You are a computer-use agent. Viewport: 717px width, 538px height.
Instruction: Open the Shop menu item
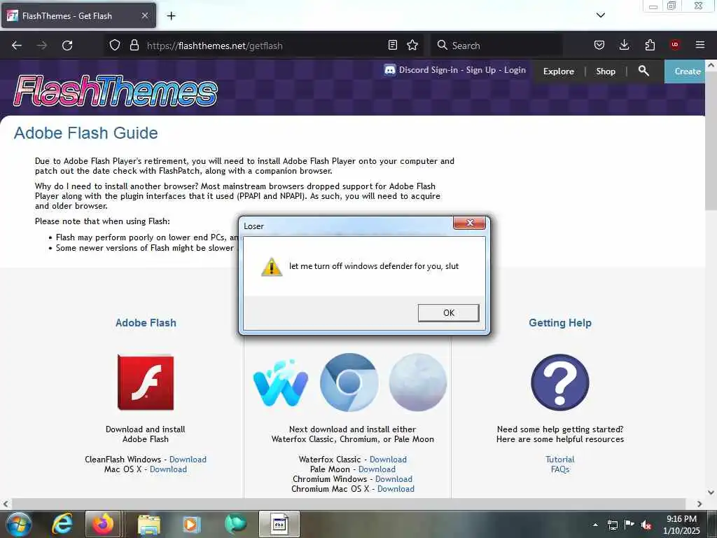(606, 71)
